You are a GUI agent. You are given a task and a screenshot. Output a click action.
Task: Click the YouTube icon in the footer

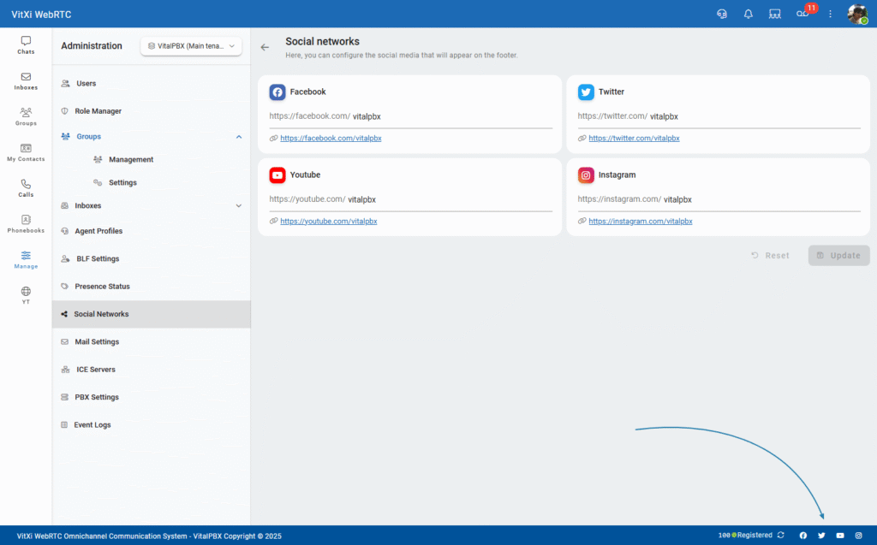click(x=840, y=536)
